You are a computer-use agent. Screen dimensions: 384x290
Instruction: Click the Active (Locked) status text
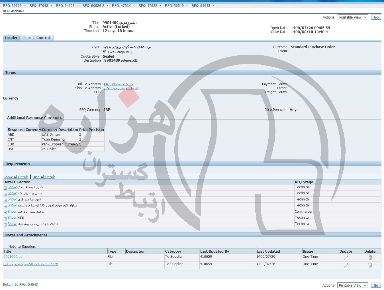[116, 27]
